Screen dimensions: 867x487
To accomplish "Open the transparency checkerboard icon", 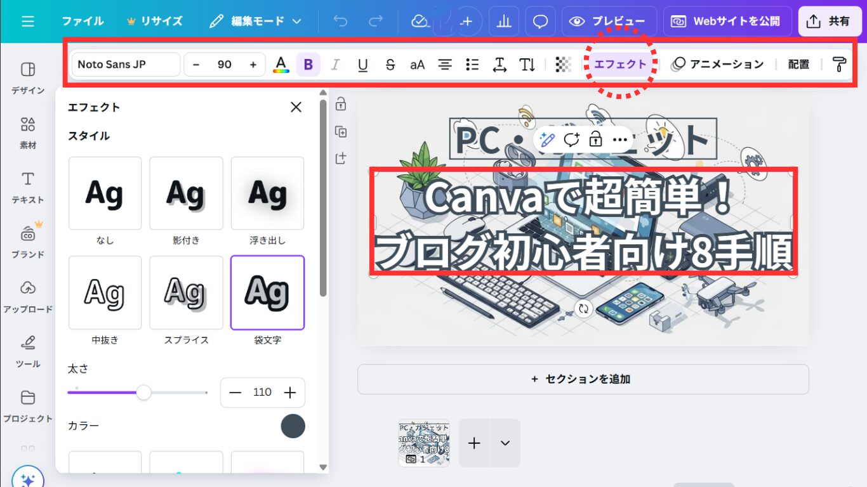I will (563, 65).
